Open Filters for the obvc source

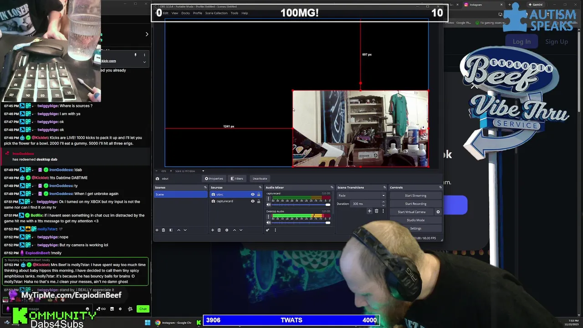[237, 179]
